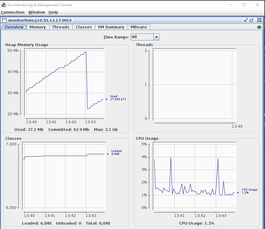This screenshot has height=229, width=265.
Task: Switch to the Memory tab
Action: click(37, 27)
